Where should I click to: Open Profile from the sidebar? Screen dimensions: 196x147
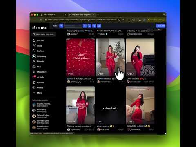38,87
